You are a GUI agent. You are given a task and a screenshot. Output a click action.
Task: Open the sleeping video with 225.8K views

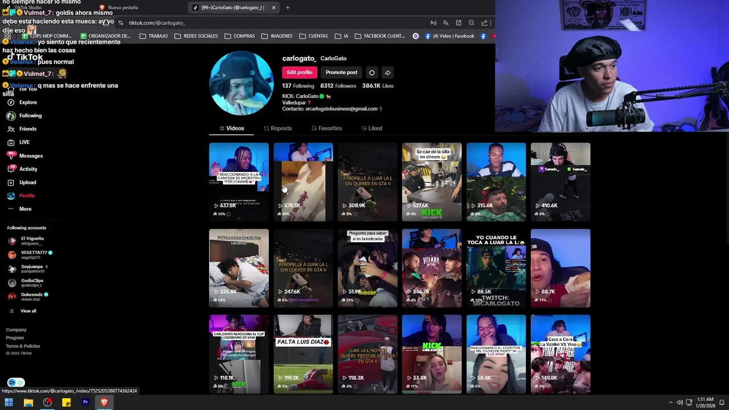pyautogui.click(x=239, y=268)
